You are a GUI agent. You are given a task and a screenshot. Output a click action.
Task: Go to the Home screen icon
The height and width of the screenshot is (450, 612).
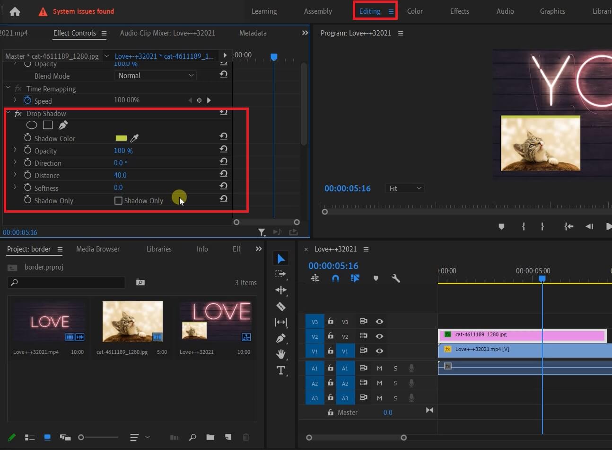[x=15, y=11]
